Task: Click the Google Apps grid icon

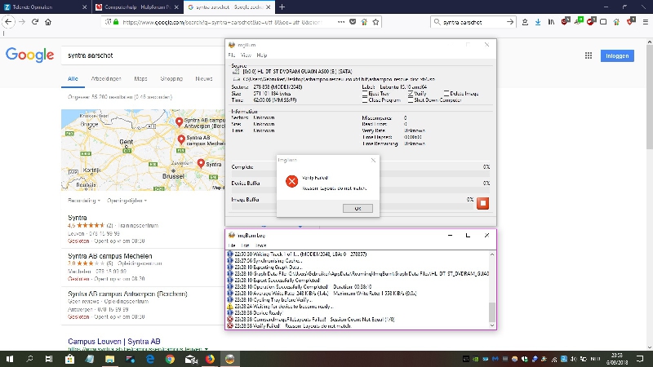Action: click(588, 55)
